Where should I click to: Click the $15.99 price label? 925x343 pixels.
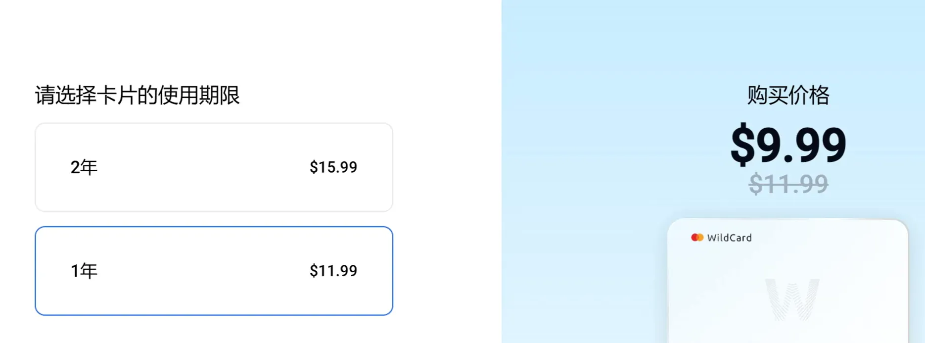click(333, 167)
